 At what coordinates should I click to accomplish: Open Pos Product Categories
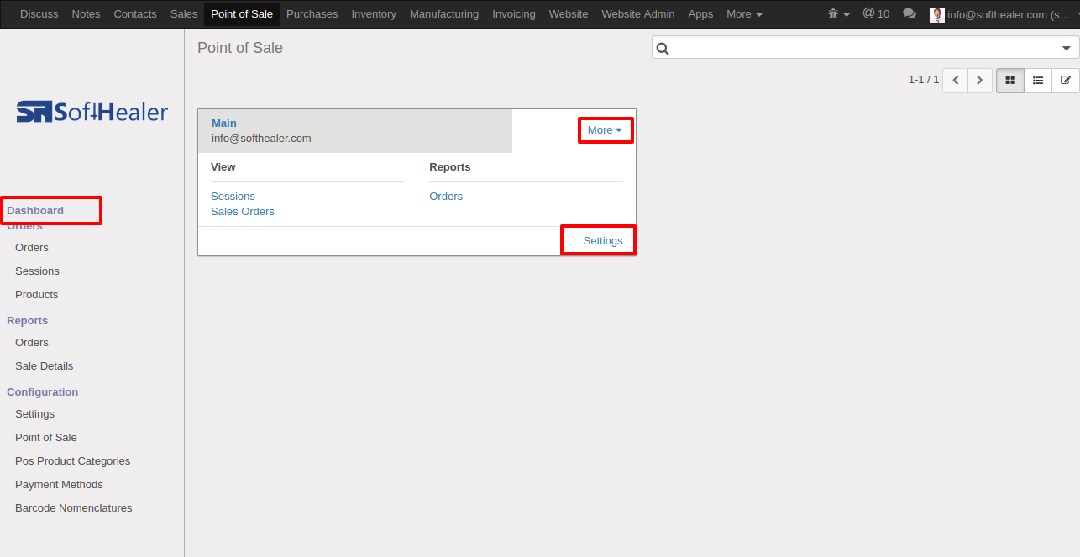click(x=73, y=461)
